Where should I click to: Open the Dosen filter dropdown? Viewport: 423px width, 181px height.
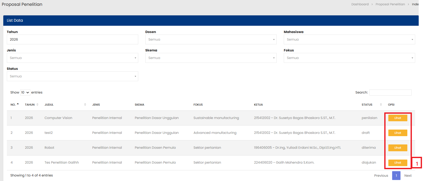pos(211,40)
